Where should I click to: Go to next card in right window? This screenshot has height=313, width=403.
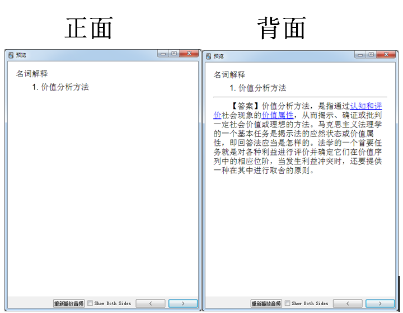pos(380,303)
